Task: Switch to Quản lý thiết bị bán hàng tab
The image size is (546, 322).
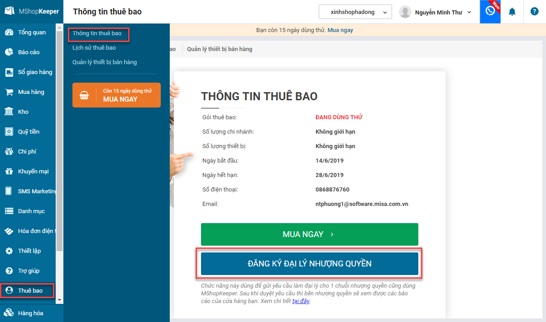Action: pos(220,49)
